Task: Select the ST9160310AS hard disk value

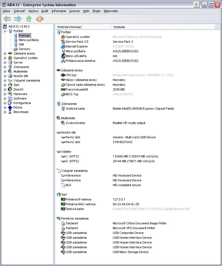Action: pos(122,142)
